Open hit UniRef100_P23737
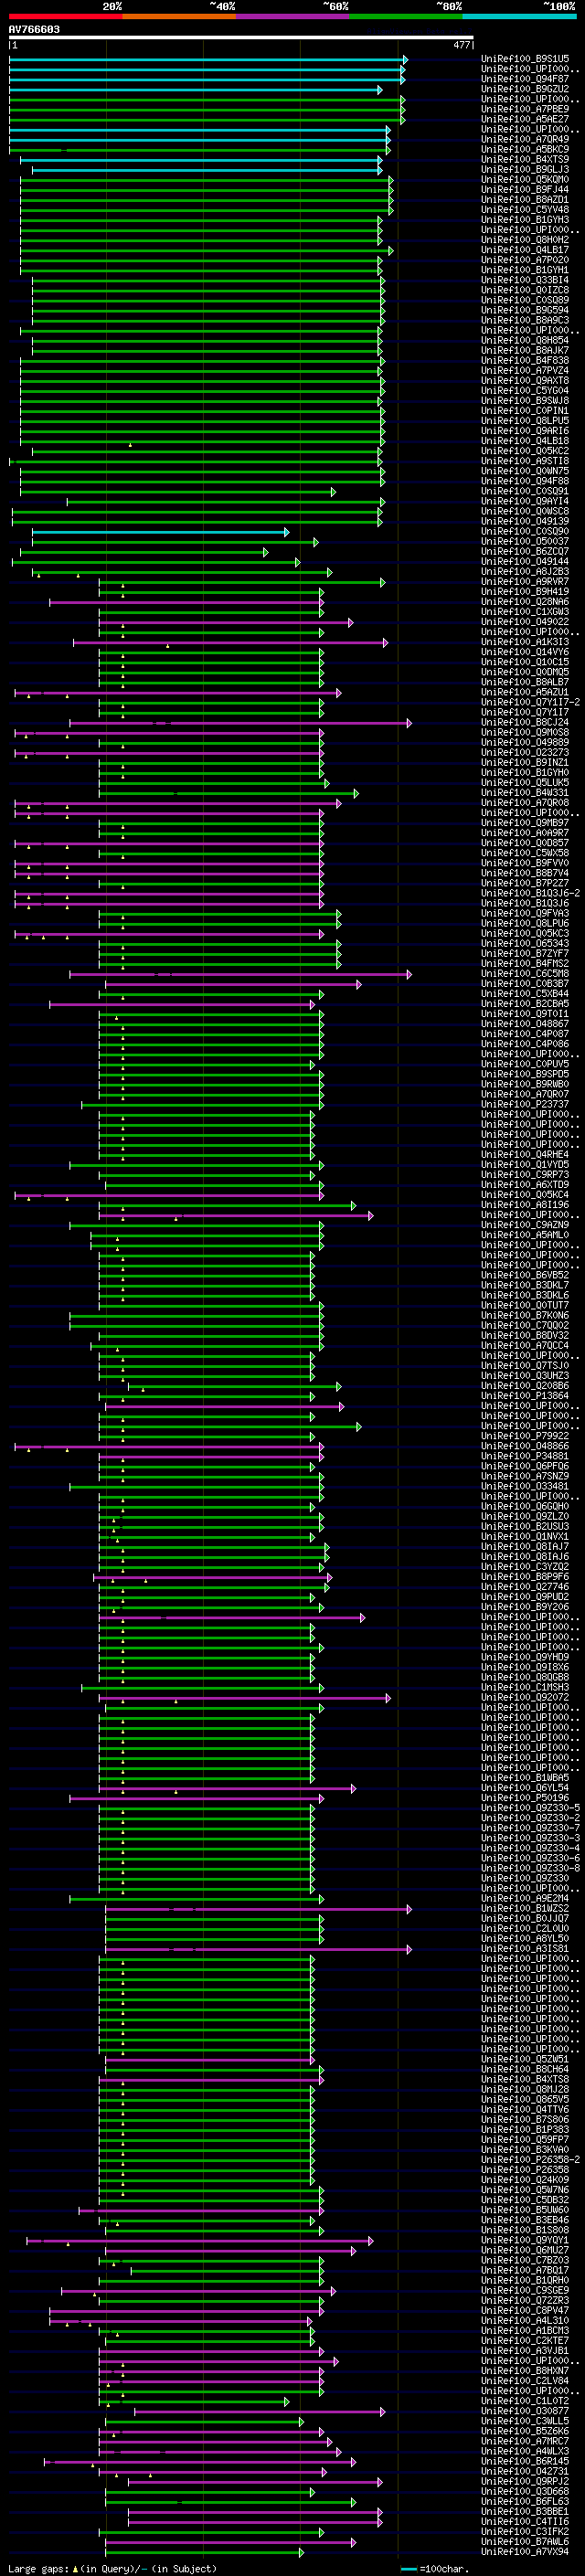This screenshot has width=585, height=2576. click(524, 1105)
